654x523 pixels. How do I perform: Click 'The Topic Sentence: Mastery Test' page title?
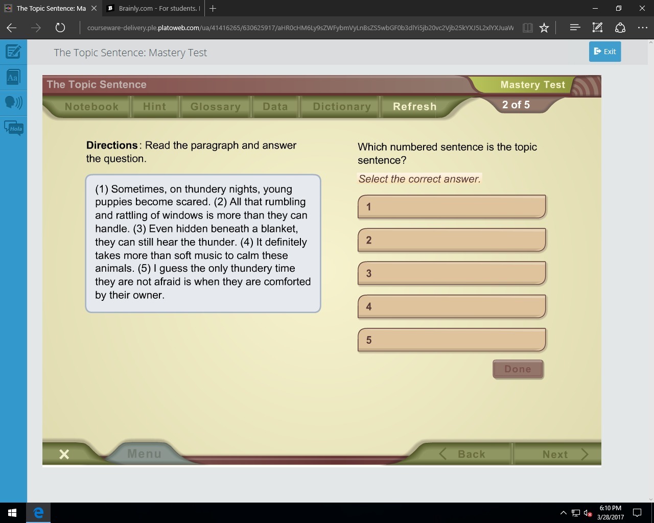[130, 53]
